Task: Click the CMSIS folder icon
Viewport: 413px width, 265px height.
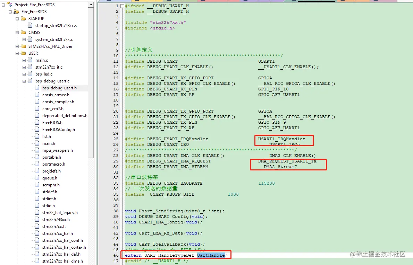Action: click(24, 32)
